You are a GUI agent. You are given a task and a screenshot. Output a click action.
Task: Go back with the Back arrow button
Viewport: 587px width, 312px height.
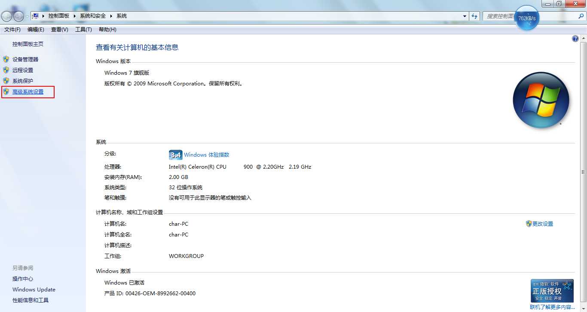(x=7, y=16)
